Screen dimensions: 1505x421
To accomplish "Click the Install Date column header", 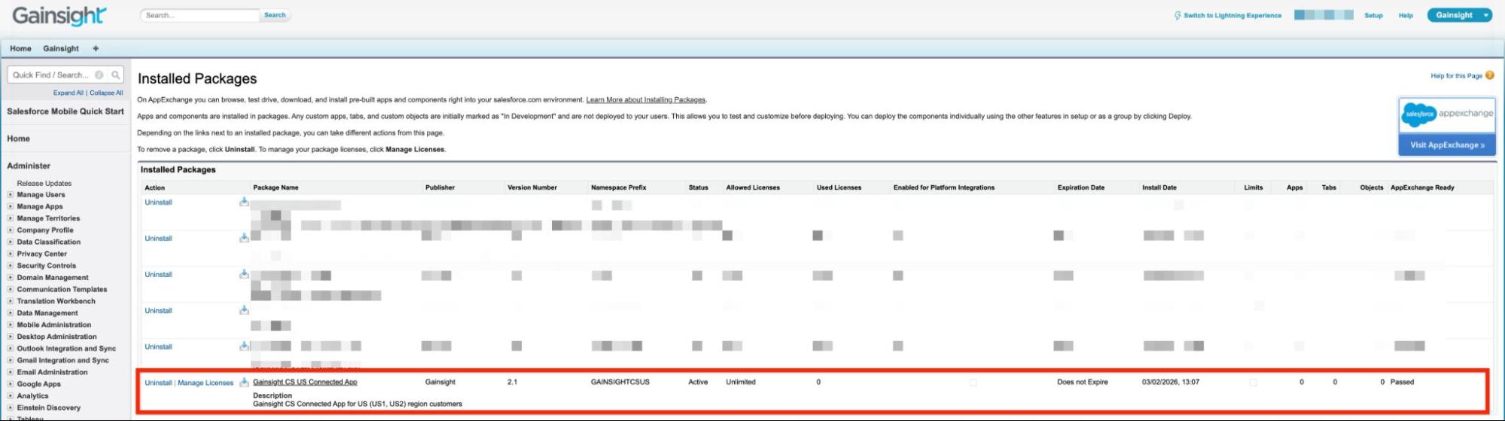I will tap(1159, 188).
